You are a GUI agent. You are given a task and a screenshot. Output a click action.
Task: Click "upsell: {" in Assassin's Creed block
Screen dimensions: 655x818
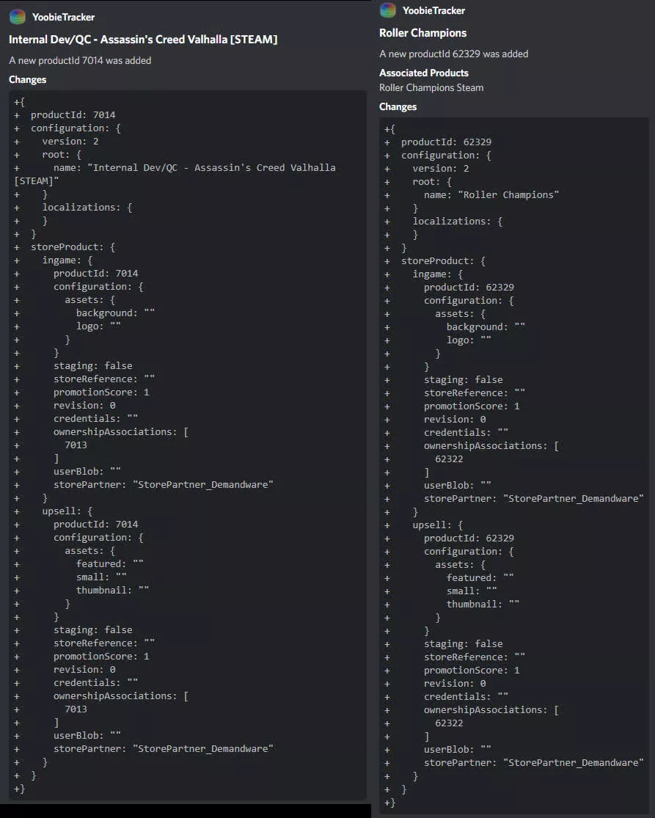67,511
